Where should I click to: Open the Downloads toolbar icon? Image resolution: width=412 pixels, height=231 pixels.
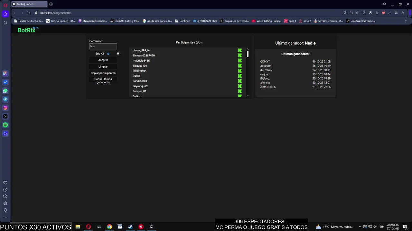point(390,13)
